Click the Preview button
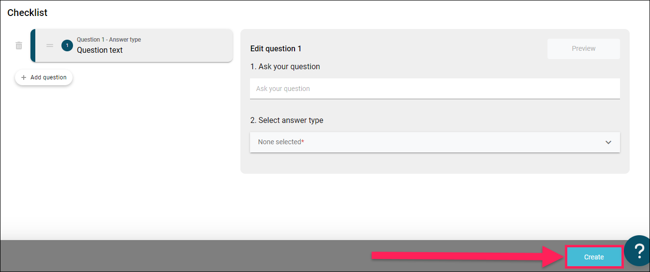 (584, 49)
